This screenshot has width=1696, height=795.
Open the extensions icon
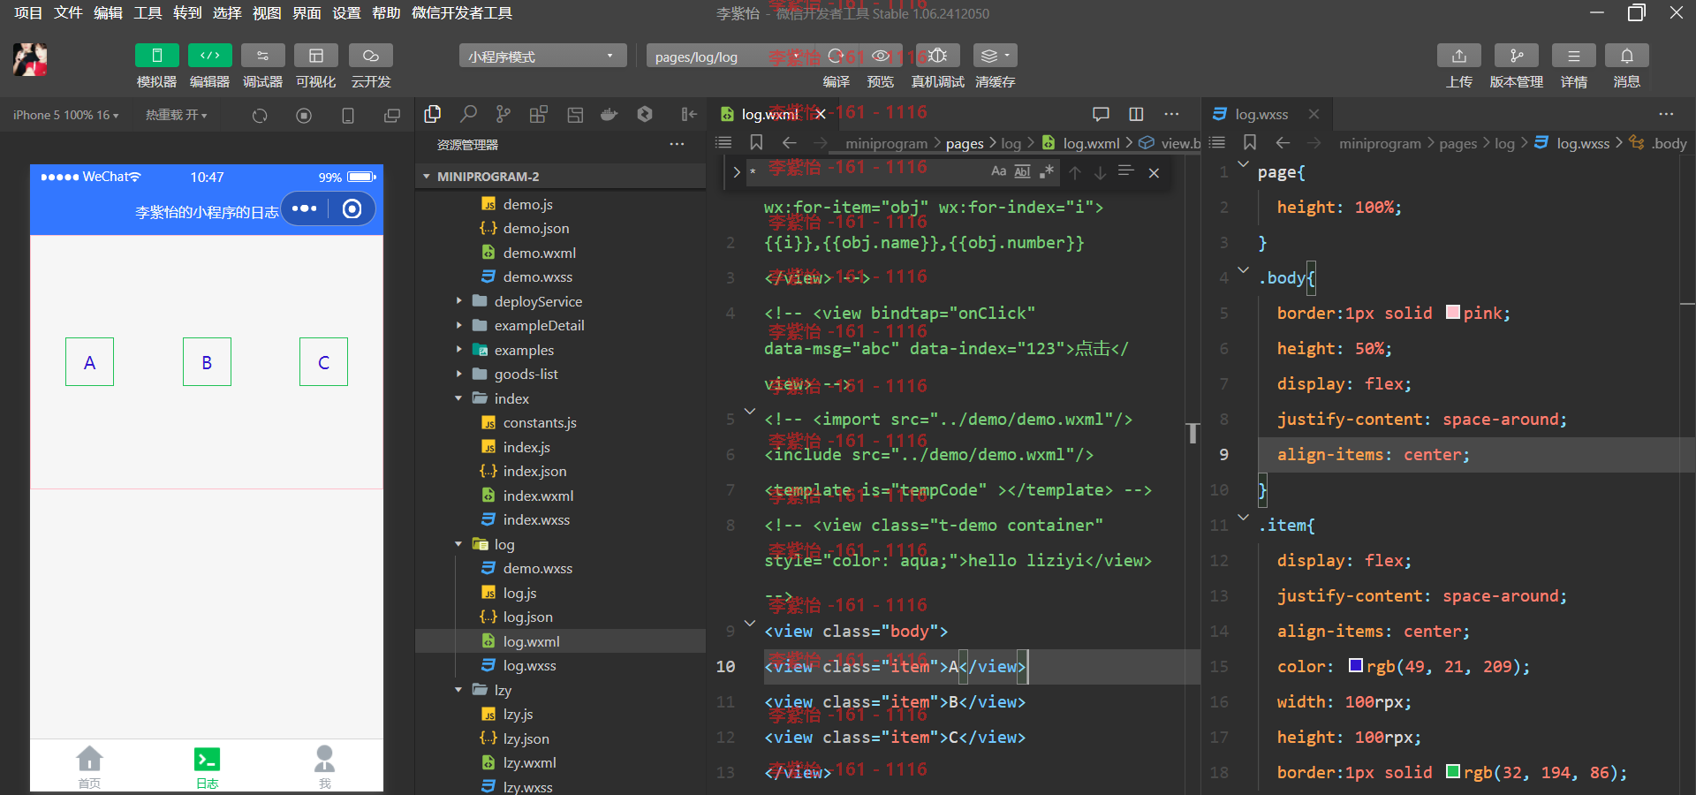[x=539, y=114]
